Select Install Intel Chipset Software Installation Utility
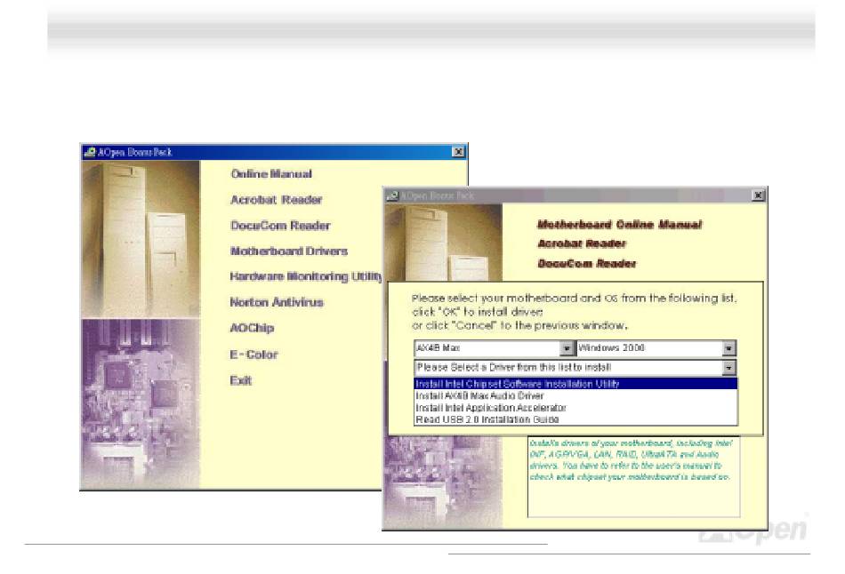 (x=575, y=384)
